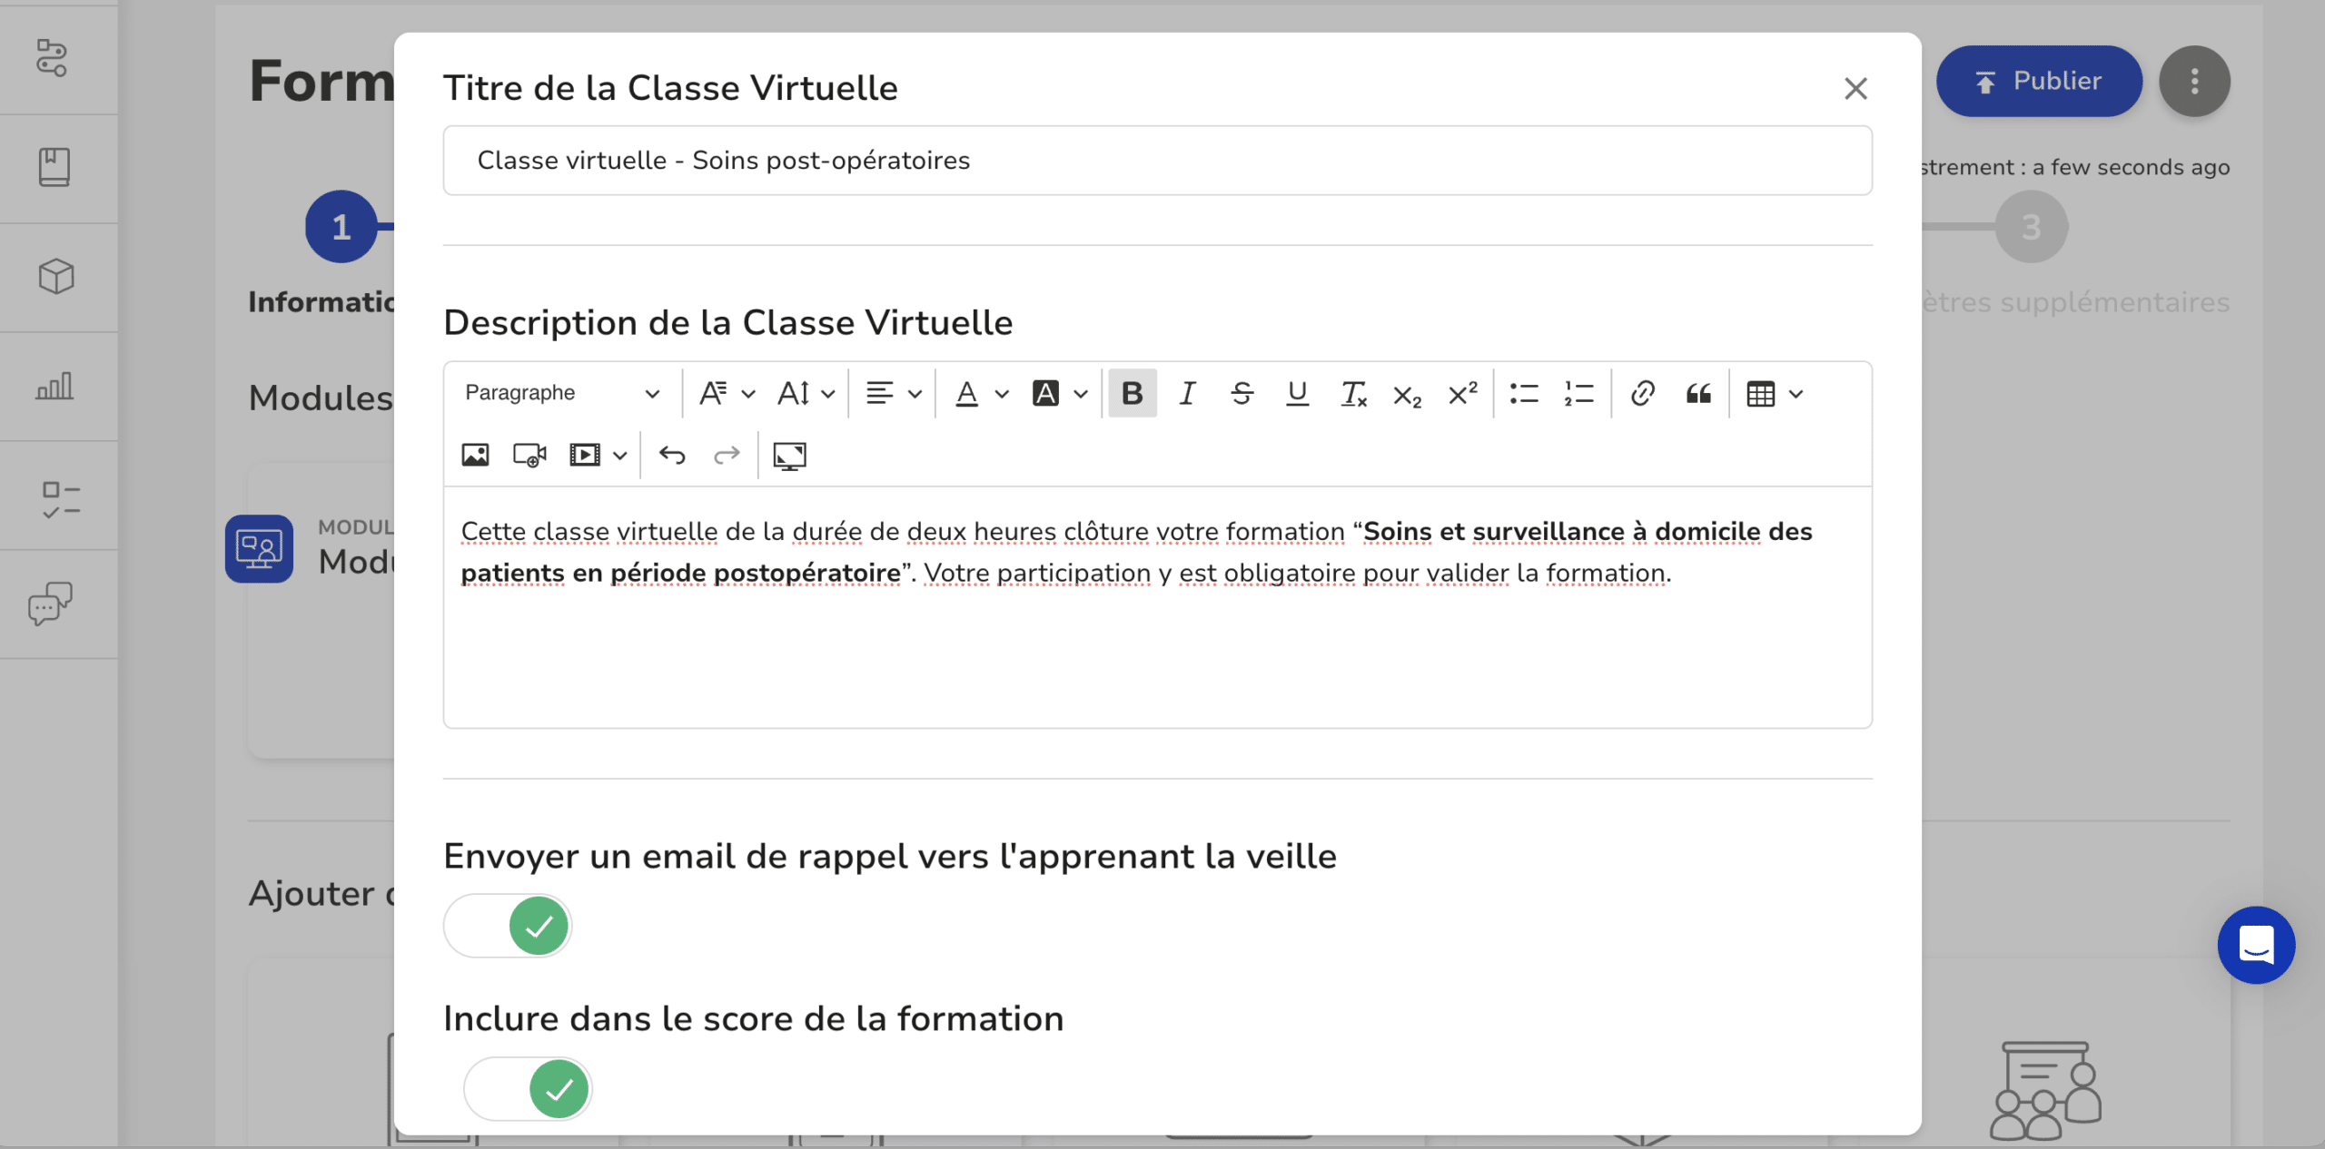Disable the reminder email toggle
The image size is (2325, 1149).
pyautogui.click(x=508, y=926)
